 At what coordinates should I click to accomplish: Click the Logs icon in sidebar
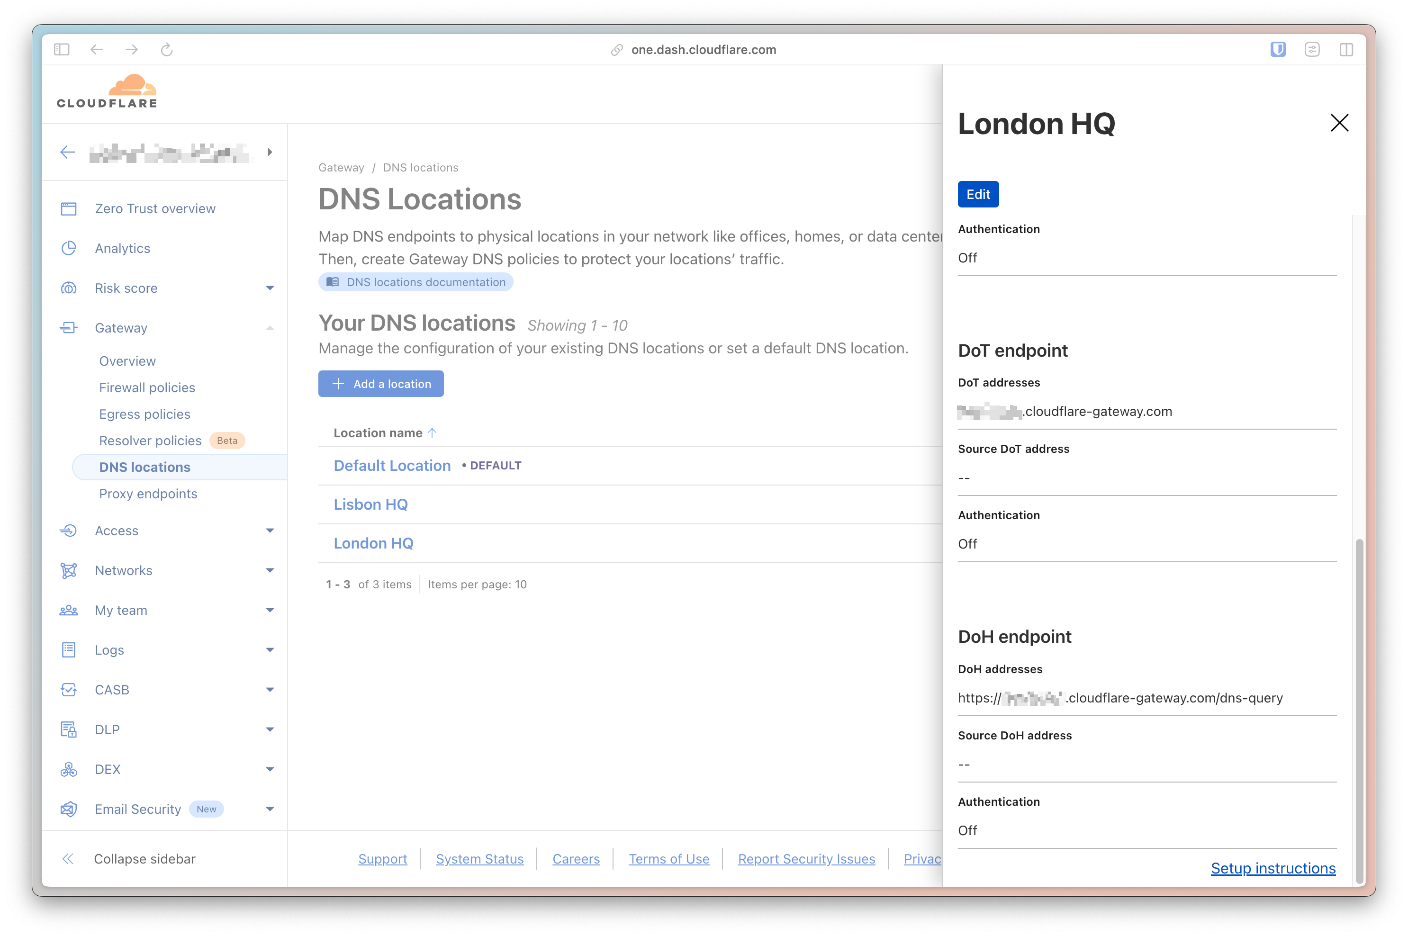(69, 650)
